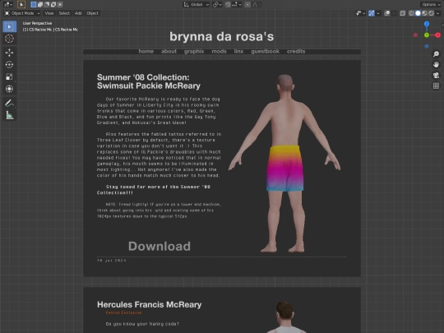The image size is (444, 333).
Task: Switch to Rendered shading
Action: point(431,13)
